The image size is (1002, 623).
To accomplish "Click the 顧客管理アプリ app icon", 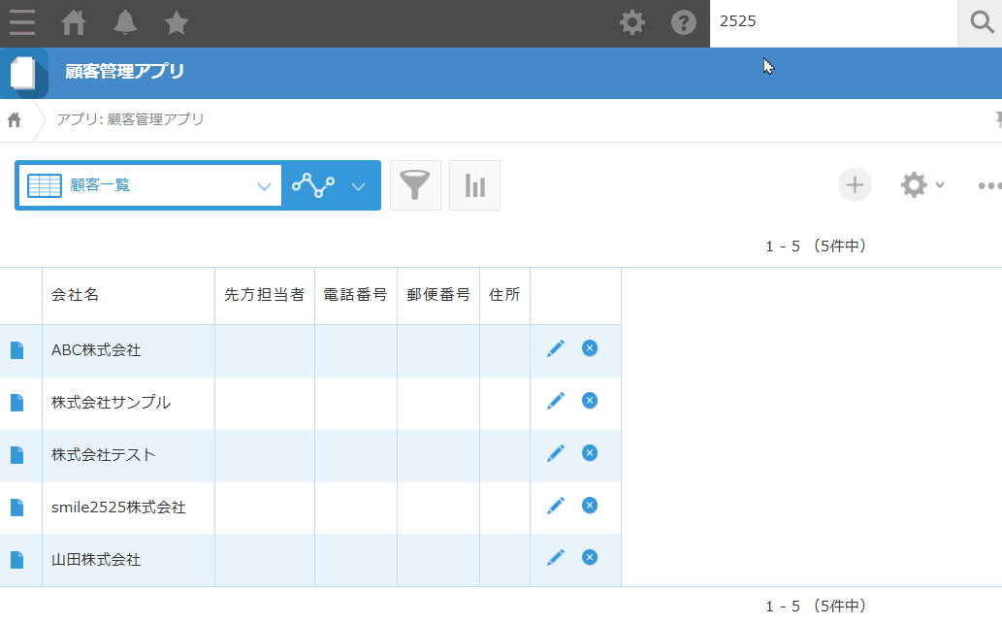I will [x=23, y=73].
